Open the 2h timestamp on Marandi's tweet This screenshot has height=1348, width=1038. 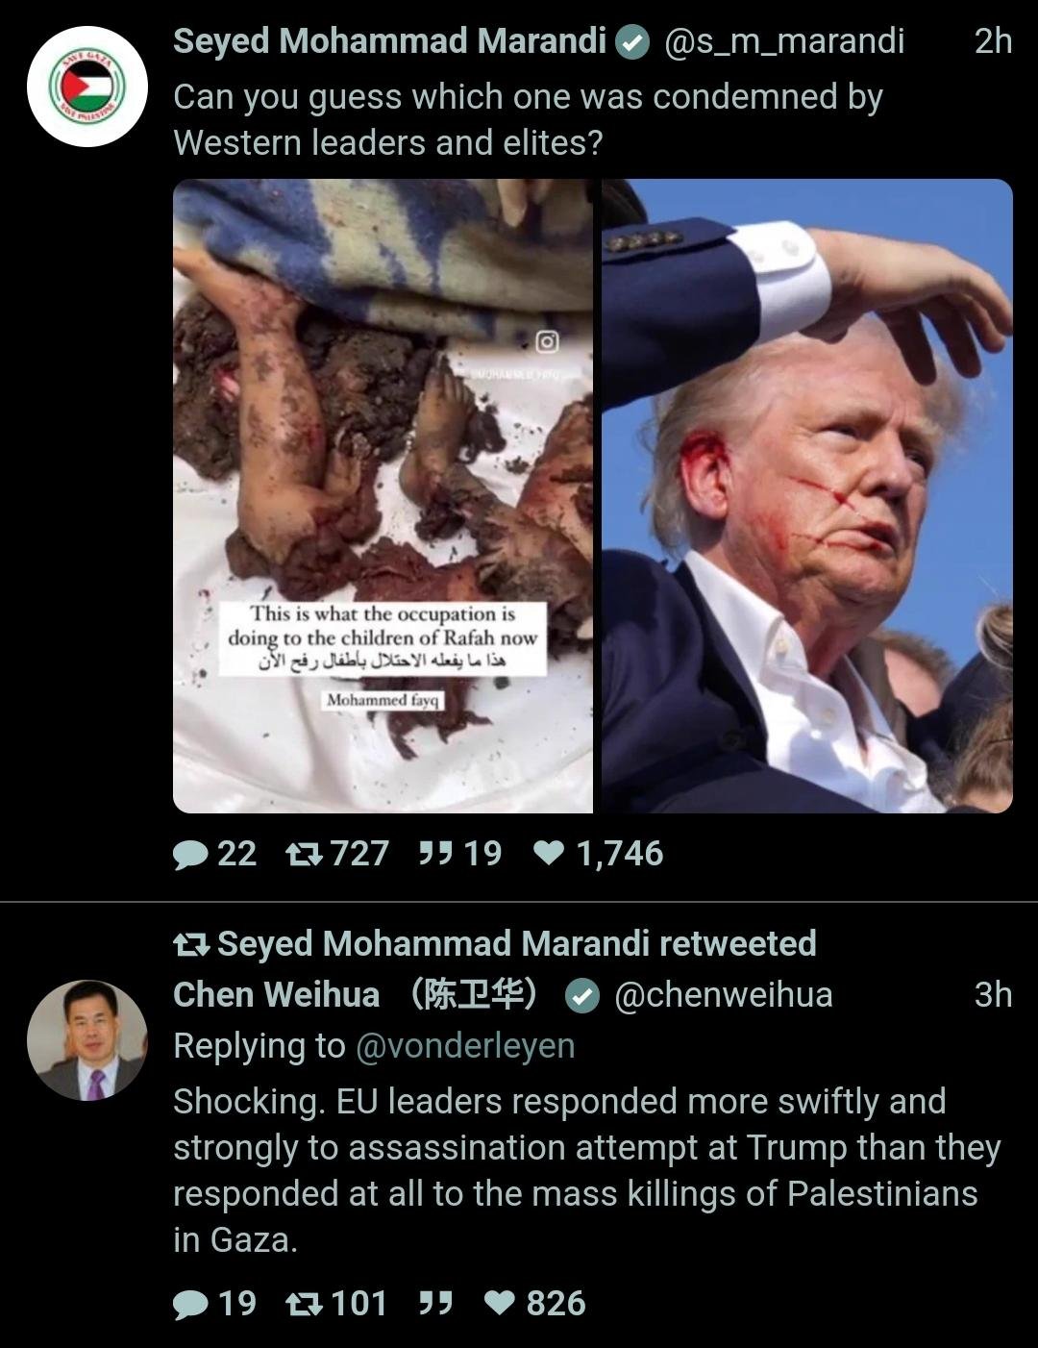pyautogui.click(x=993, y=41)
